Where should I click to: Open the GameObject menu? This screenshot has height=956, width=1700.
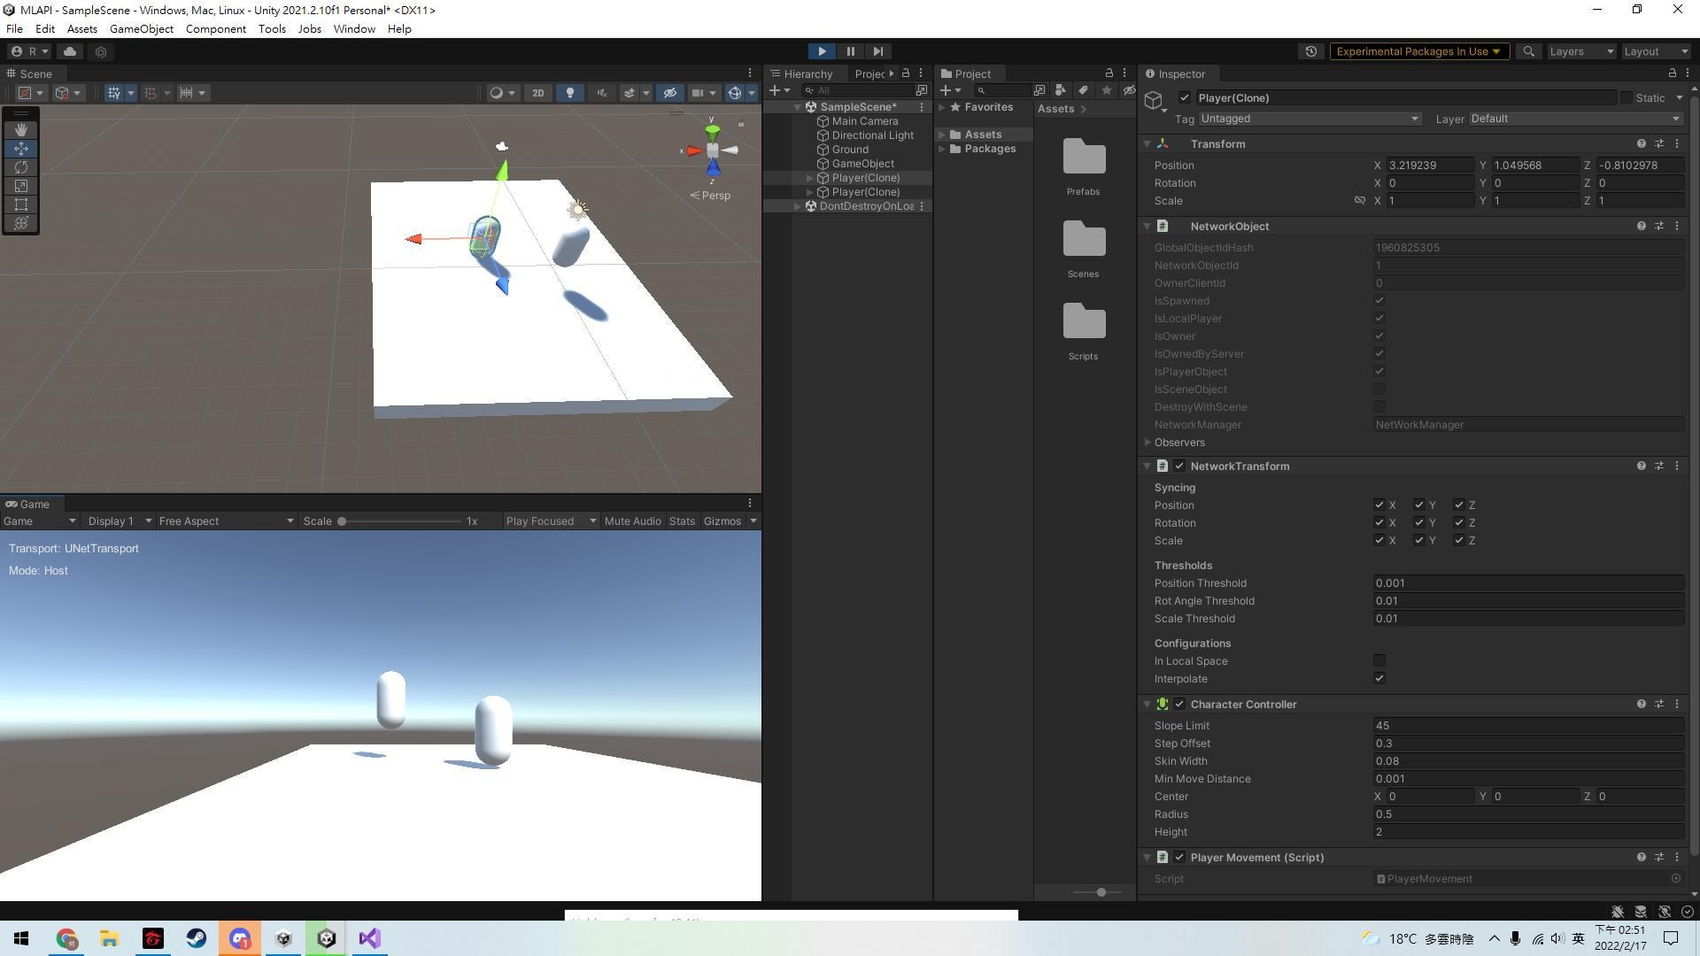(141, 28)
